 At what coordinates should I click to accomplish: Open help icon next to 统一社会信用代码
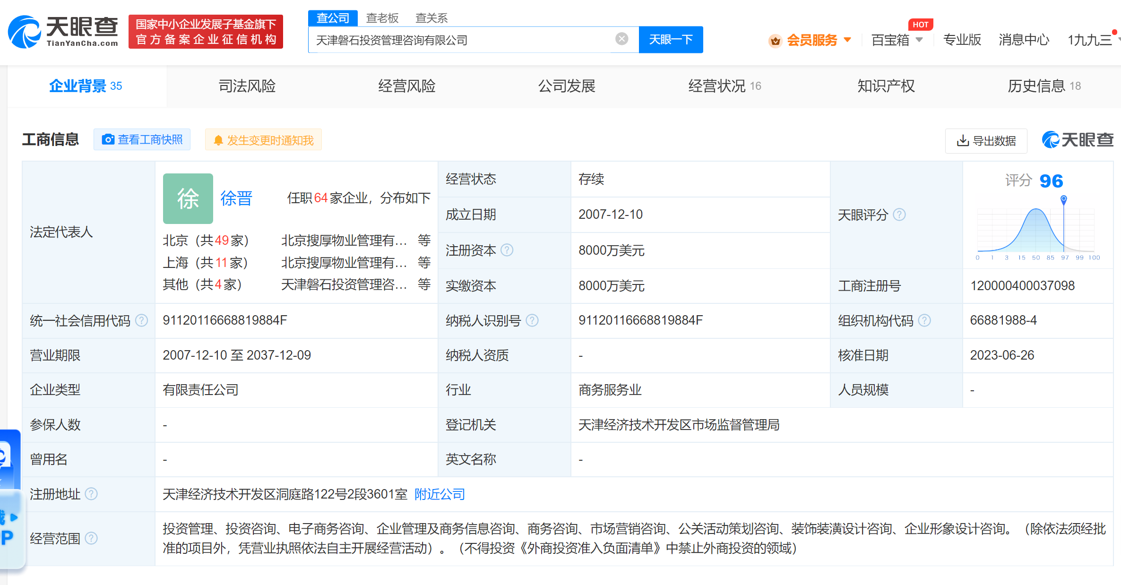141,320
